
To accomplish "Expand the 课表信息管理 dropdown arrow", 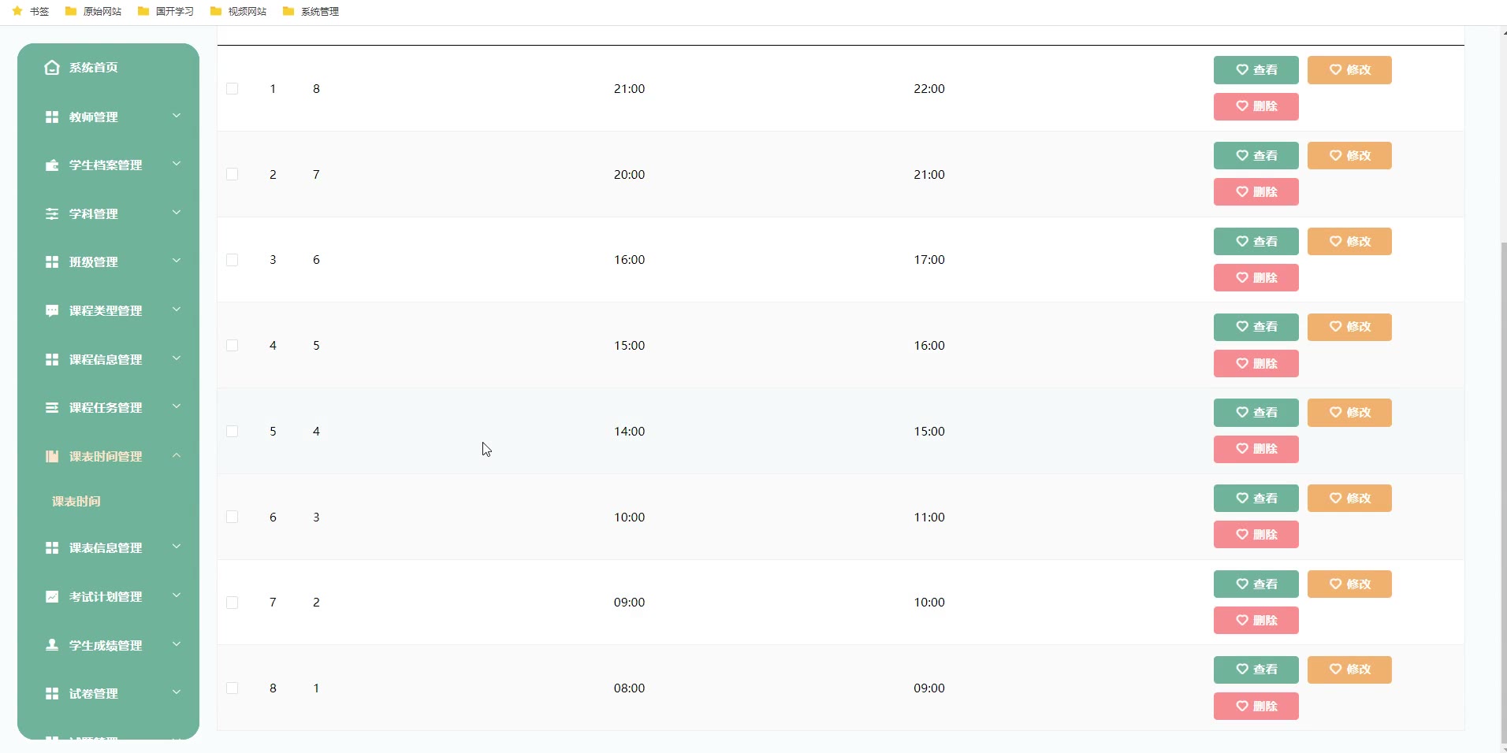I will pyautogui.click(x=177, y=547).
